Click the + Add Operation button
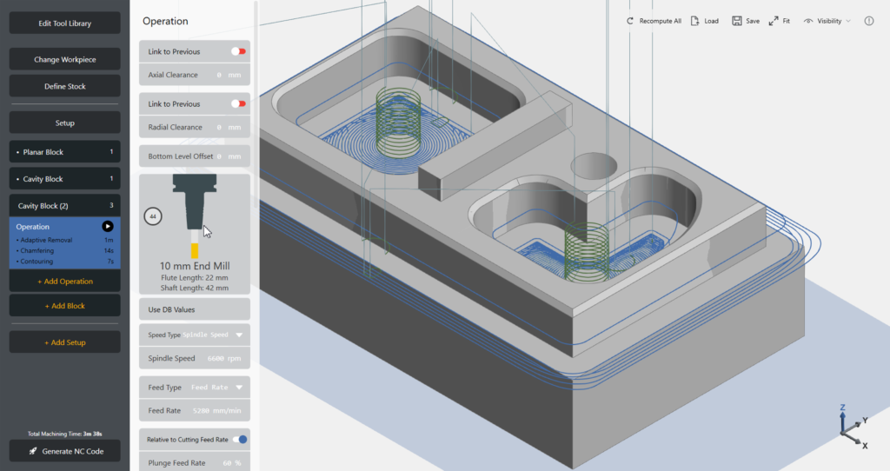Image resolution: width=890 pixels, height=471 pixels. [x=65, y=282]
